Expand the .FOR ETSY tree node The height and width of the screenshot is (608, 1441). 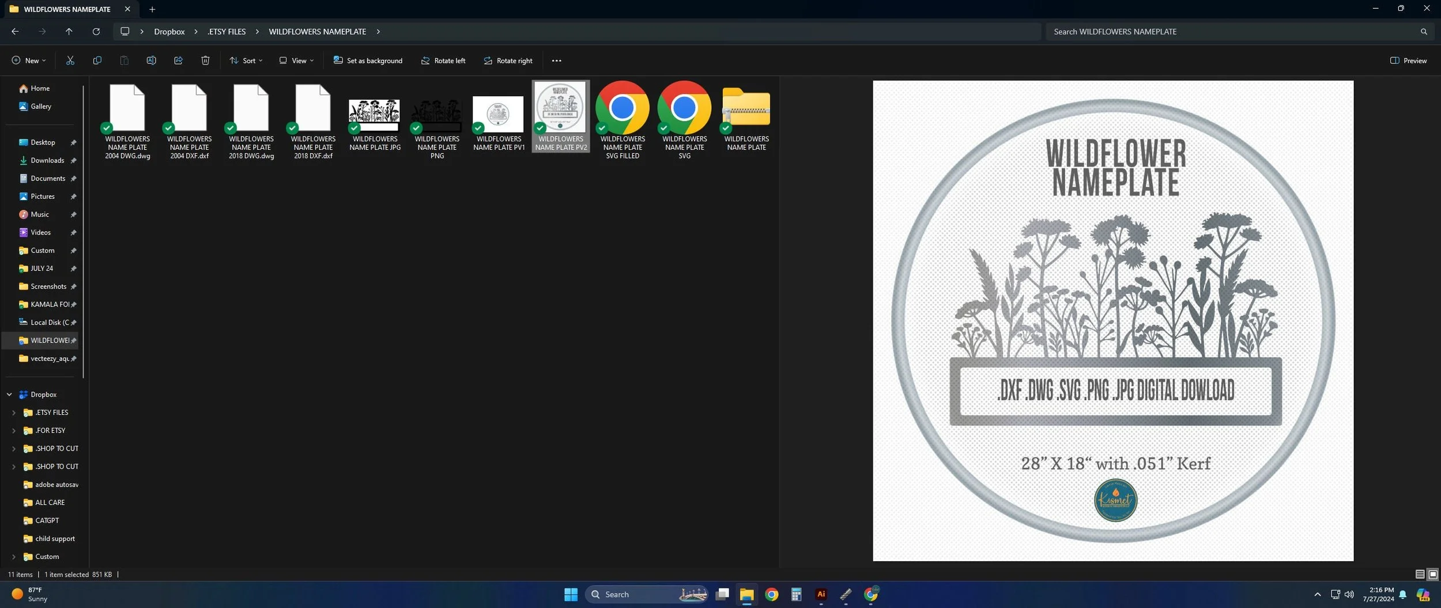coord(14,430)
